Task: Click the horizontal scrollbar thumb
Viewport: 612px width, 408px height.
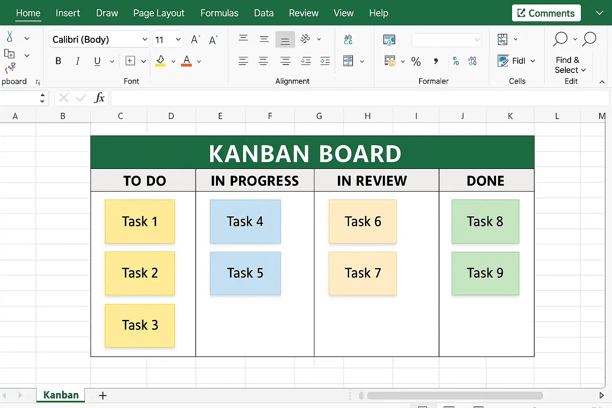Action: [x=455, y=395]
